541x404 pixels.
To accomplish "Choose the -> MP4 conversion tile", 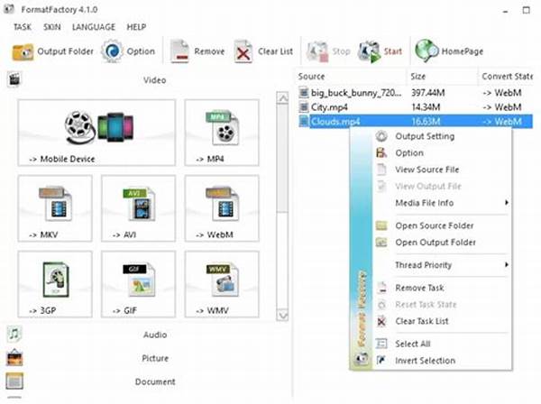I will coord(222,133).
